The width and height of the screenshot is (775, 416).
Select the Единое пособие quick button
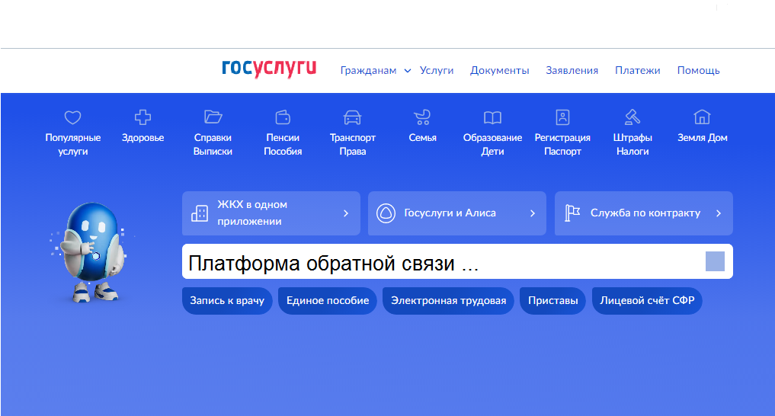pyautogui.click(x=328, y=301)
